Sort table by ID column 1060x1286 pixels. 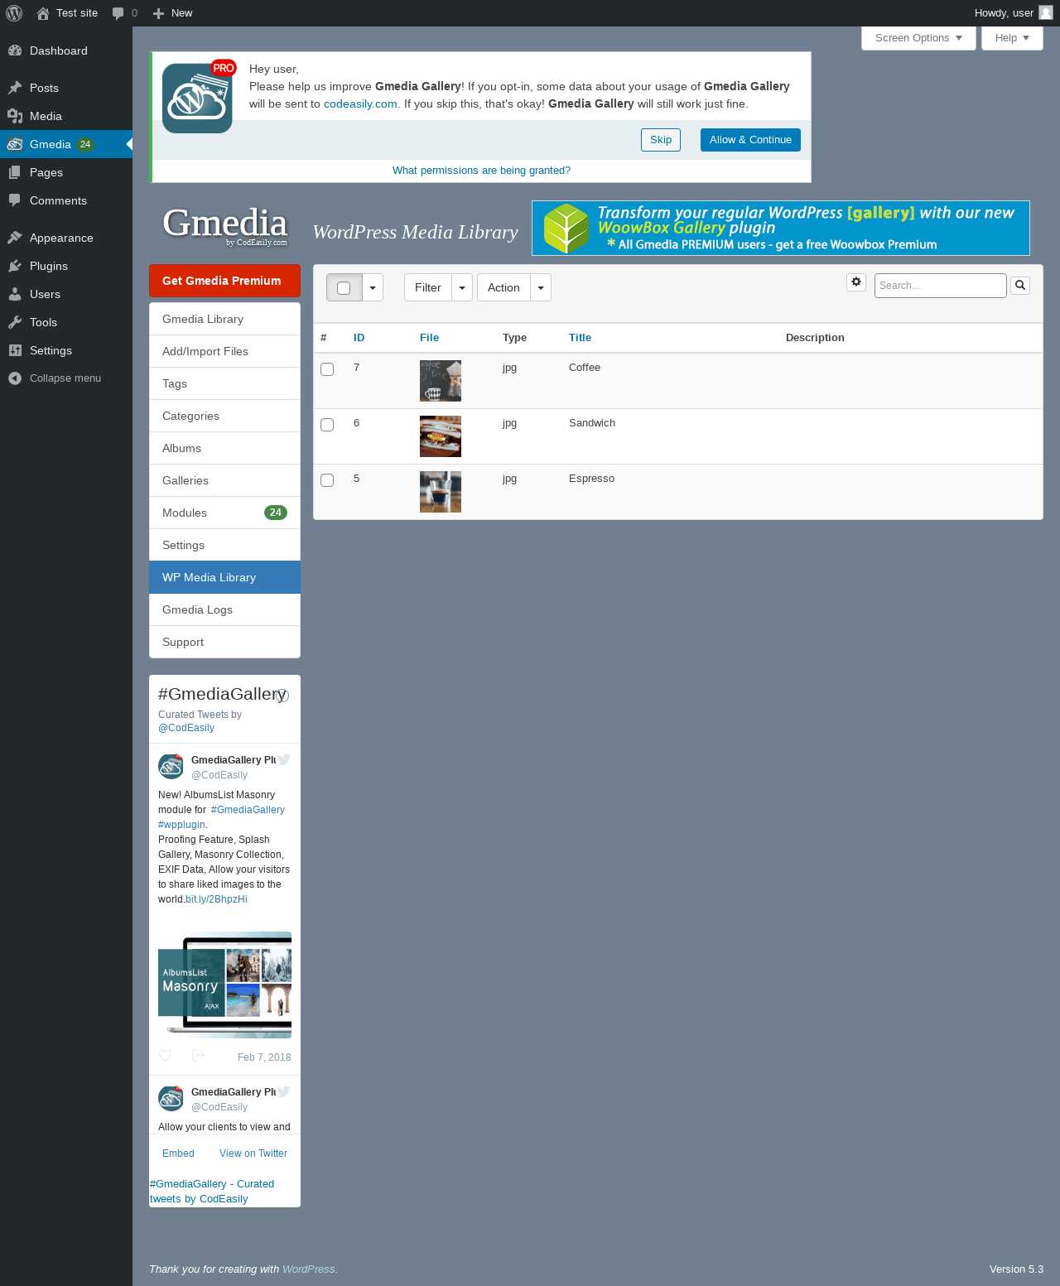(359, 338)
